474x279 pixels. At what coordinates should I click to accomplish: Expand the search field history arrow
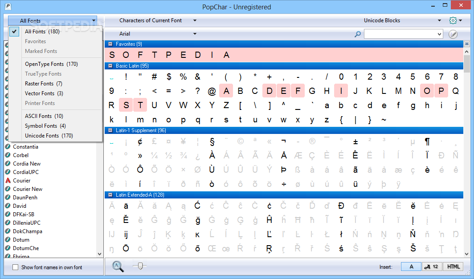point(439,34)
